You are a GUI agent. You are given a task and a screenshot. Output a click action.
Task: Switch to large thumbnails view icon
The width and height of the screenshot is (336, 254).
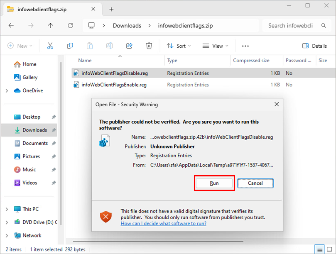tap(330, 249)
